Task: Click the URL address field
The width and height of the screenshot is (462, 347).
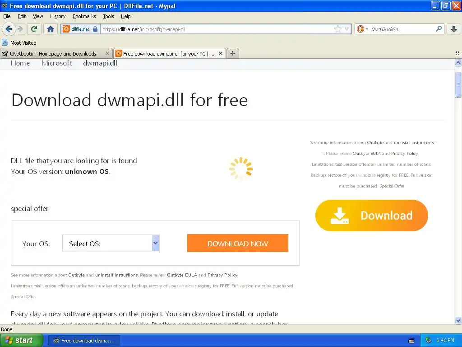Action: [x=217, y=29]
